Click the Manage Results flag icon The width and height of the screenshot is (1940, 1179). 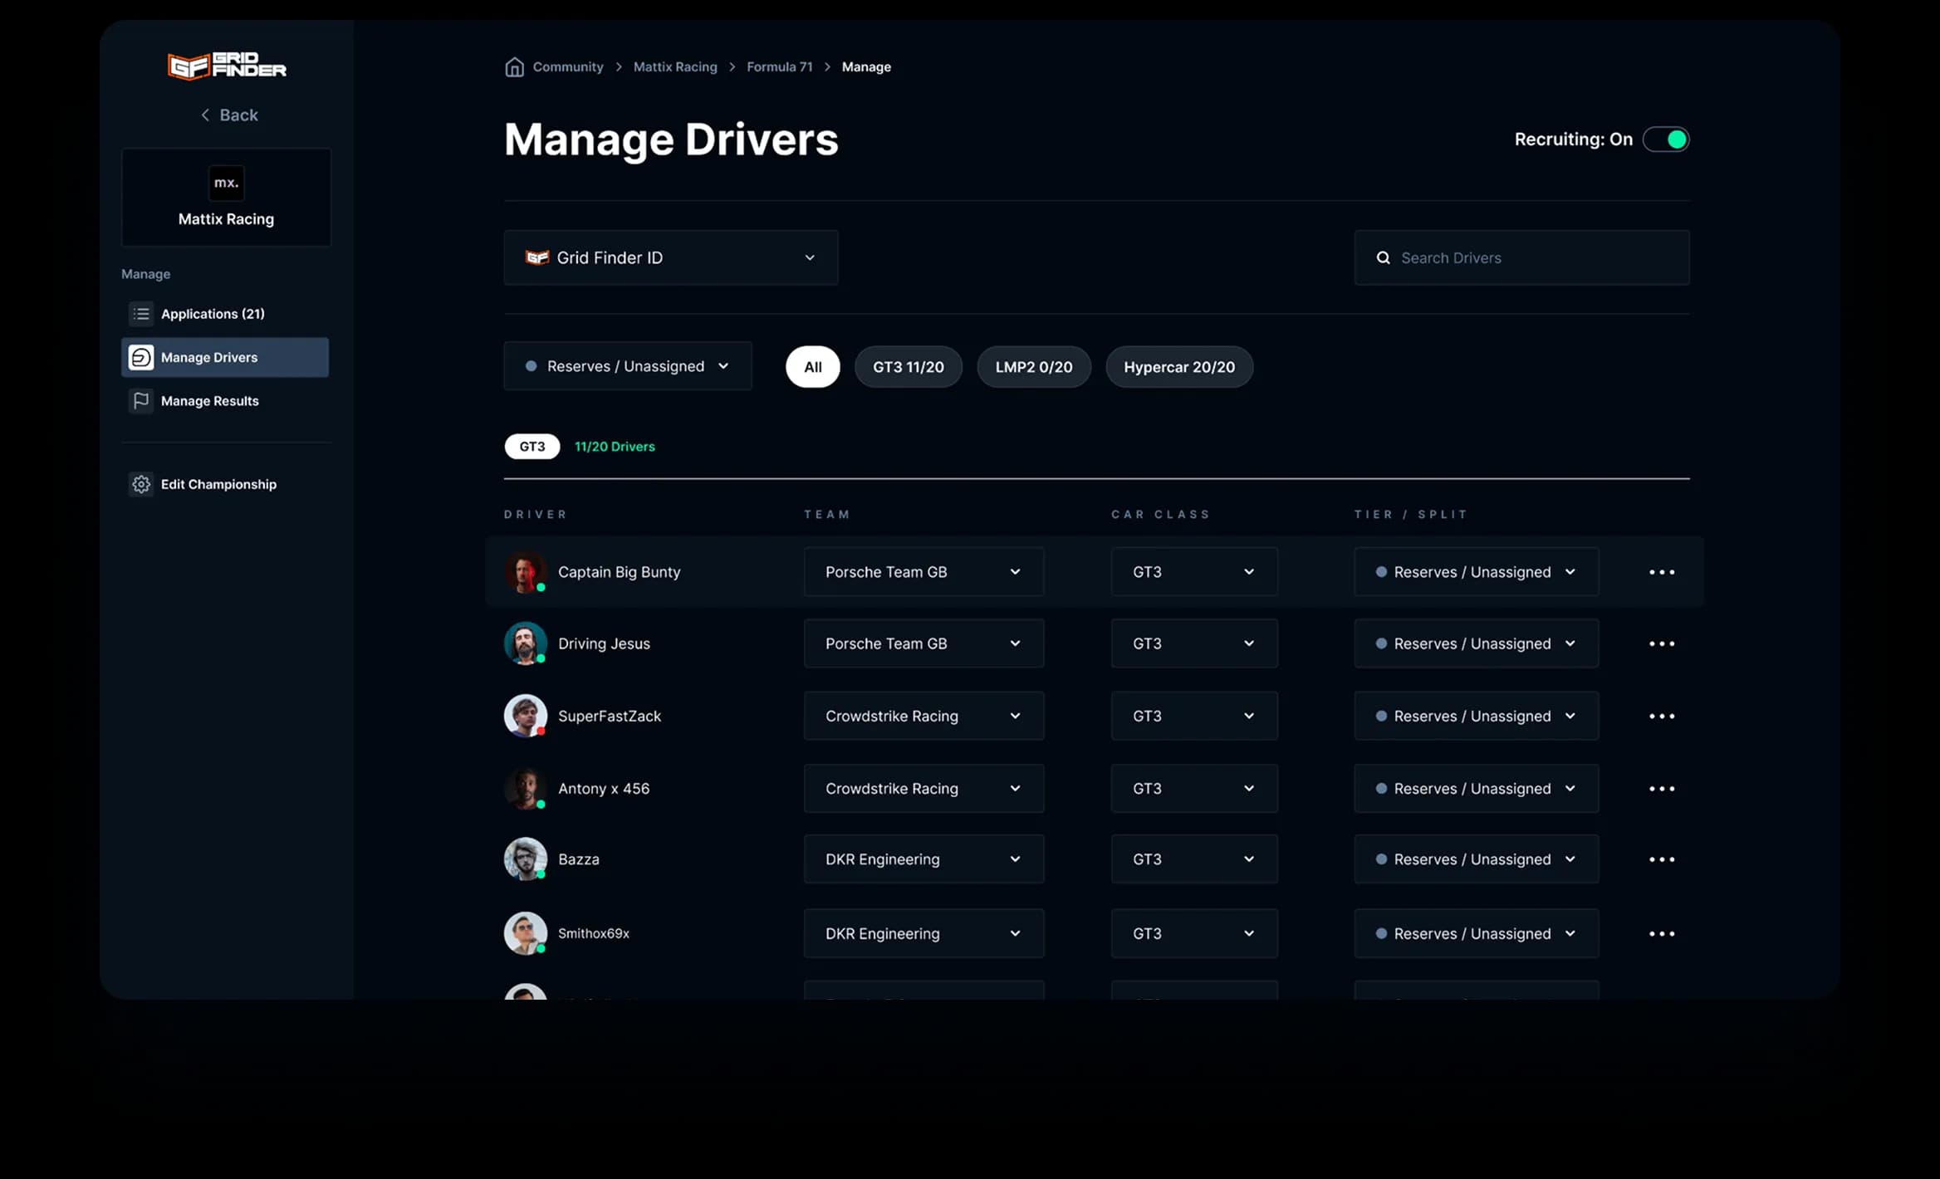141,401
